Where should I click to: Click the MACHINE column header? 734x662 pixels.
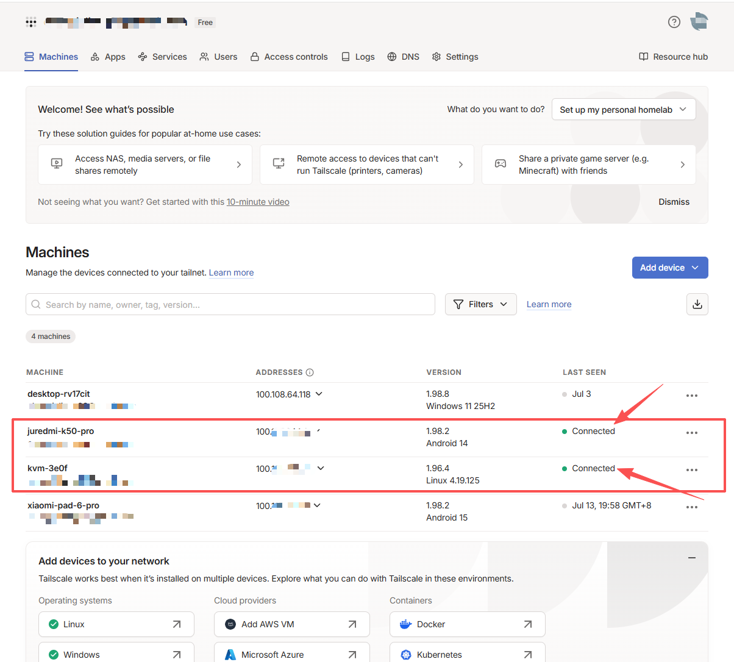[45, 372]
